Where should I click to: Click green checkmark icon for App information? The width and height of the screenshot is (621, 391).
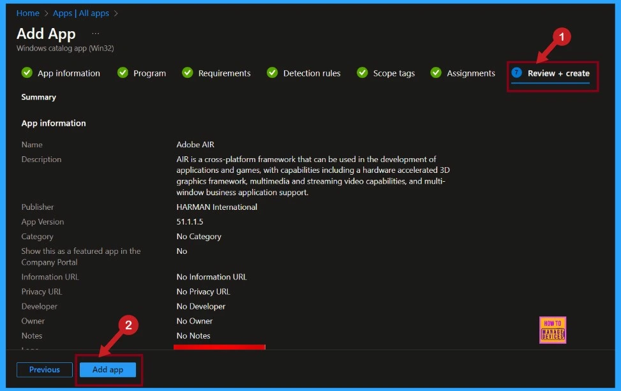tap(27, 73)
